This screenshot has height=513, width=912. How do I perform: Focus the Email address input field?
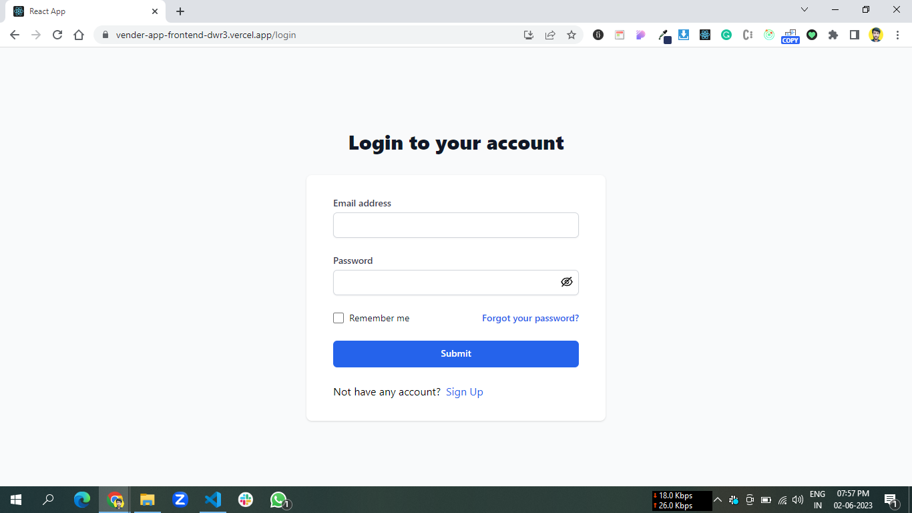(456, 225)
